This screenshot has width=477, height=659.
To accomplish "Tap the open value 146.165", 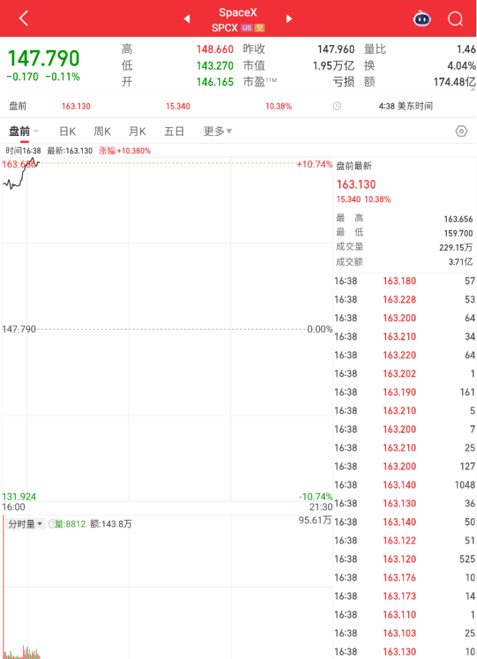I will [x=215, y=81].
